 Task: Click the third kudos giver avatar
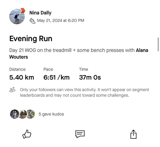coord(30,114)
